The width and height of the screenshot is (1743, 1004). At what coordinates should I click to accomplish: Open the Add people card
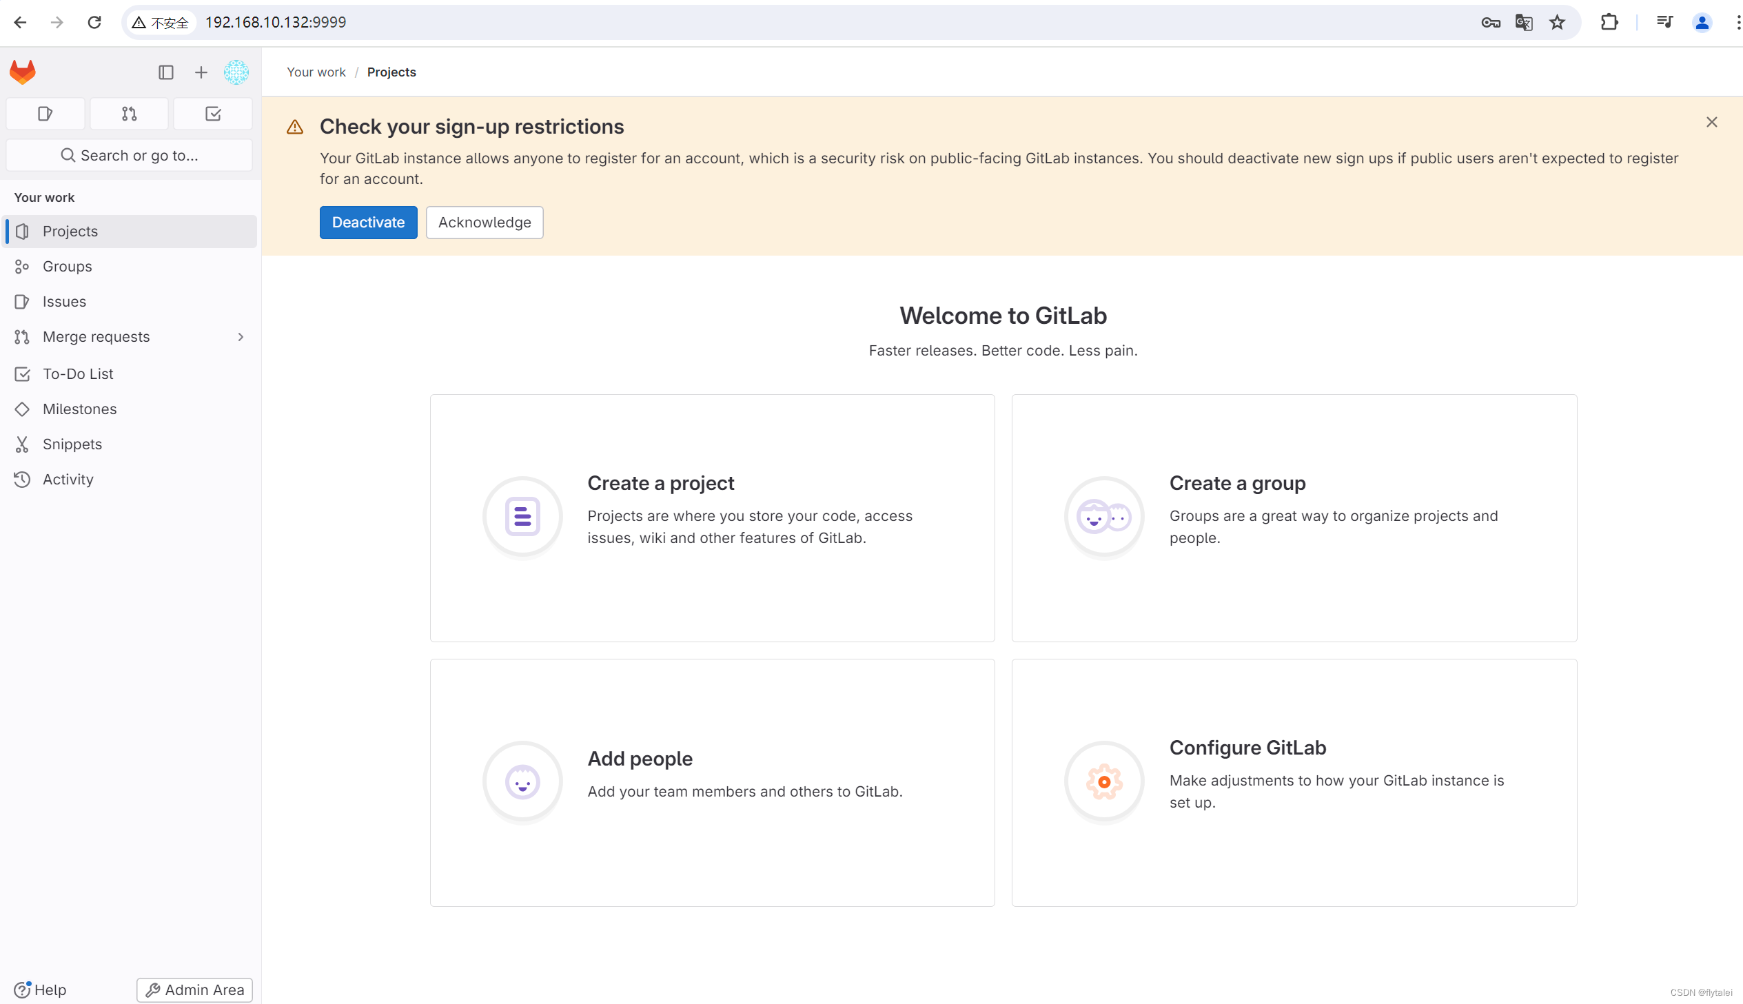(x=712, y=782)
